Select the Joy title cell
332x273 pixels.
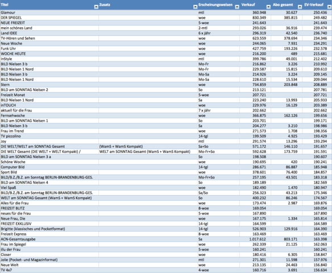pos(49,141)
